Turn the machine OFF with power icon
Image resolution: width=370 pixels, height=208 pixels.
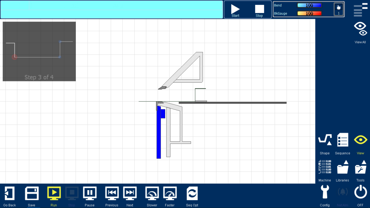coord(360,192)
